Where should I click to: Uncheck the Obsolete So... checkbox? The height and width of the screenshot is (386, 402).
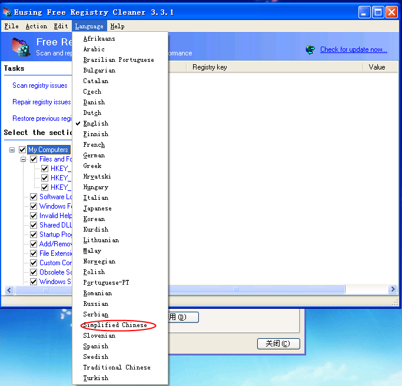click(x=34, y=272)
